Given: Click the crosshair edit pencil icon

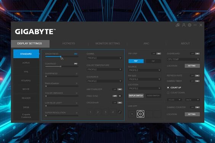Looking at the screenshot, I should tap(119, 112).
